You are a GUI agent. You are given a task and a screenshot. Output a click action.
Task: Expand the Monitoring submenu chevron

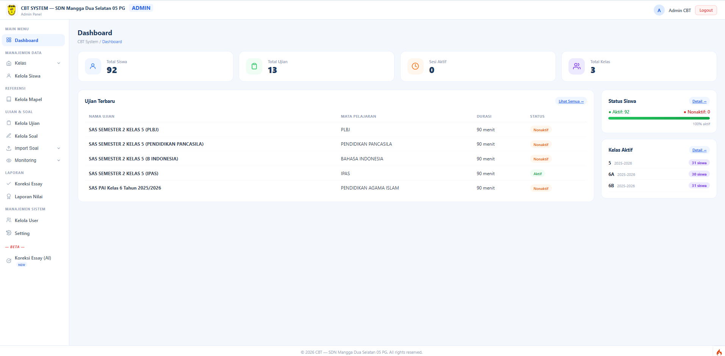(59, 160)
